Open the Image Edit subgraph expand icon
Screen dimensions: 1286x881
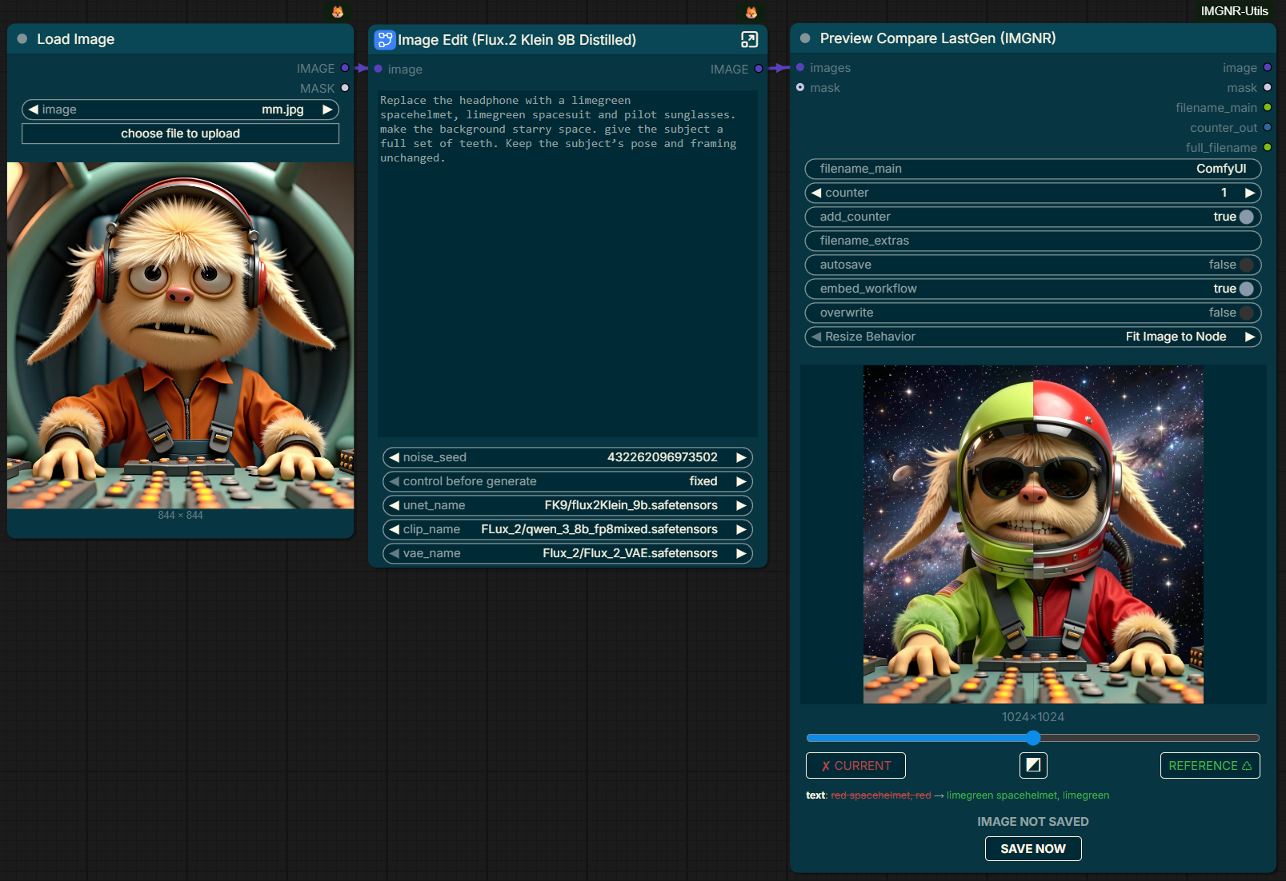pos(749,39)
